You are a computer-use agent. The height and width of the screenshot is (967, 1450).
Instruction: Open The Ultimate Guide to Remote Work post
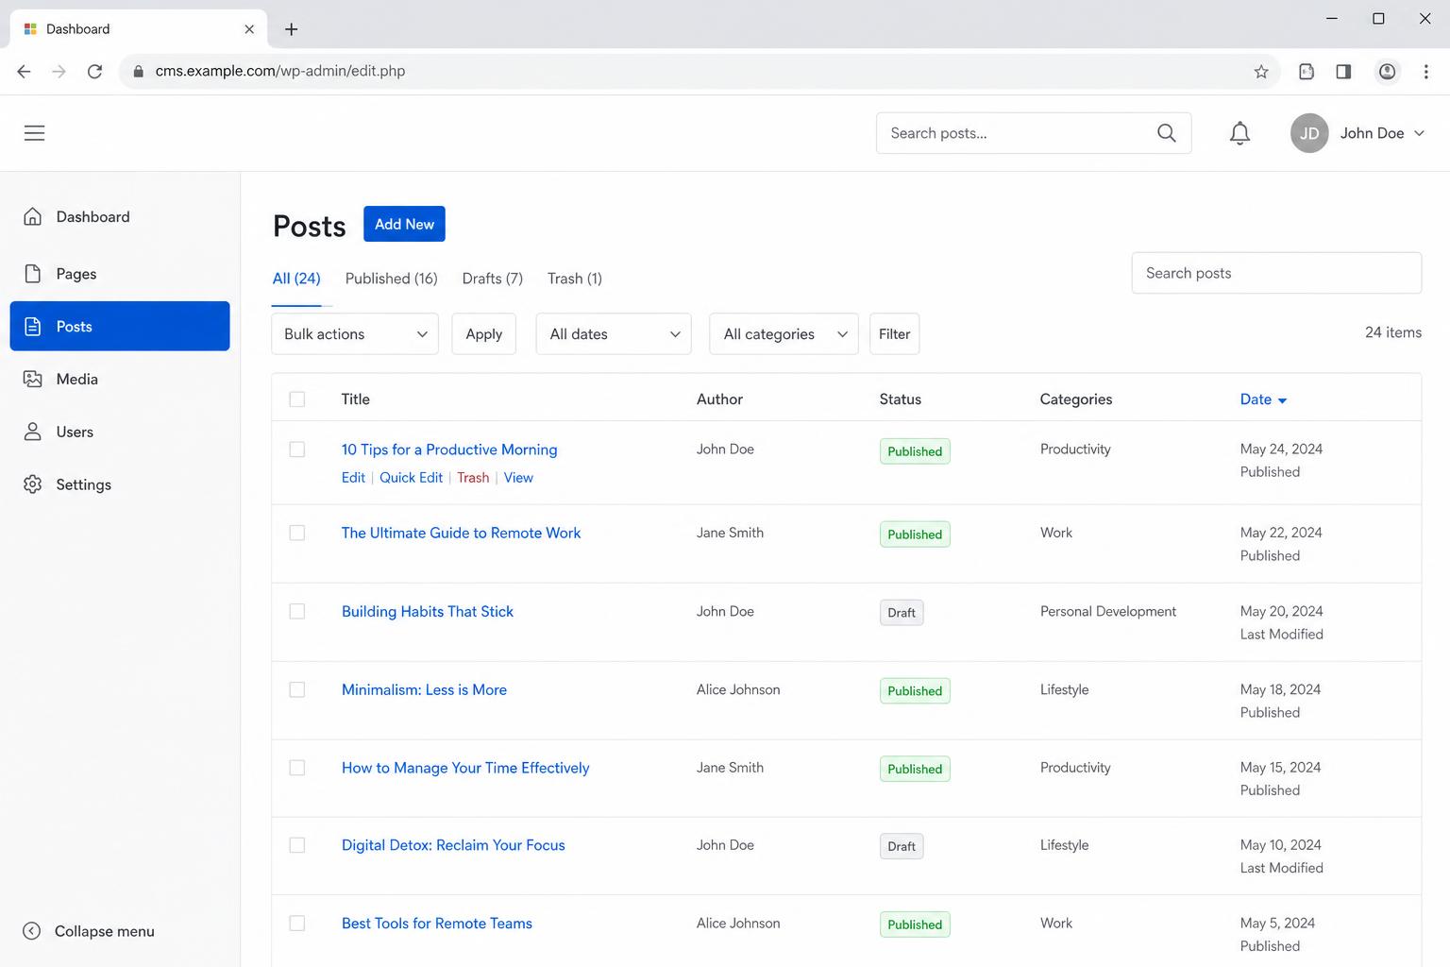(461, 533)
